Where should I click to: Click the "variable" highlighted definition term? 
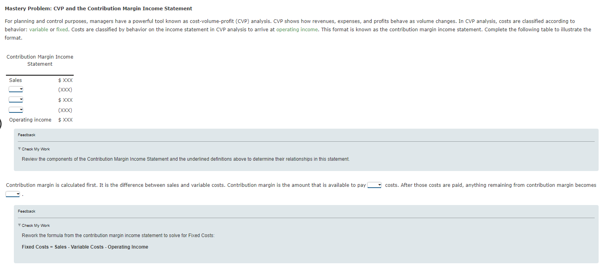[39, 29]
